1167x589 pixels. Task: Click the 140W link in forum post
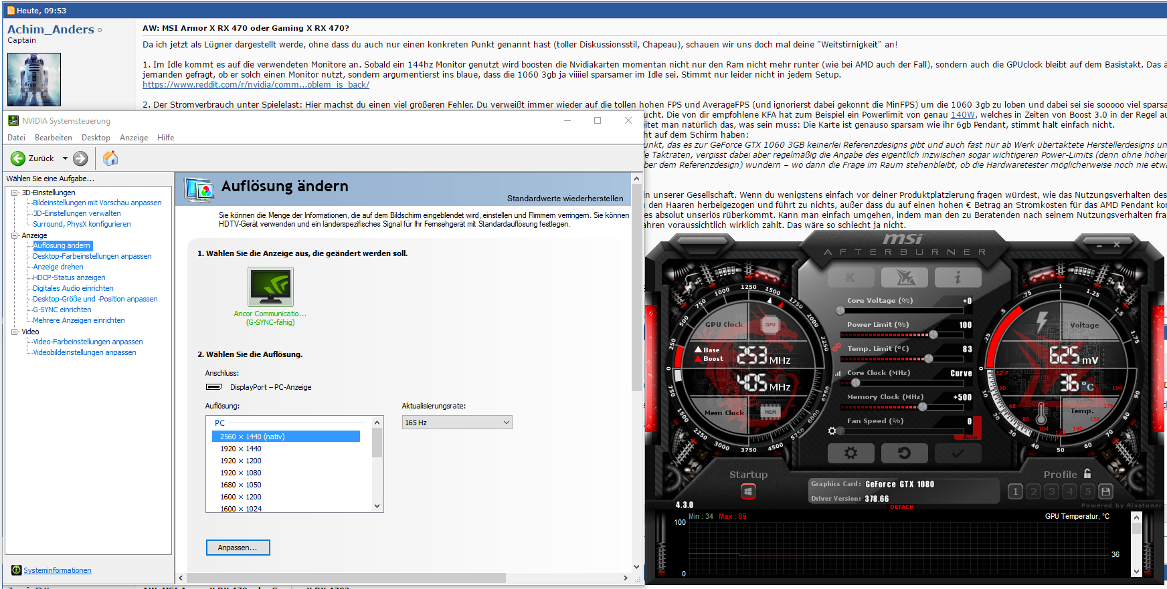point(963,115)
